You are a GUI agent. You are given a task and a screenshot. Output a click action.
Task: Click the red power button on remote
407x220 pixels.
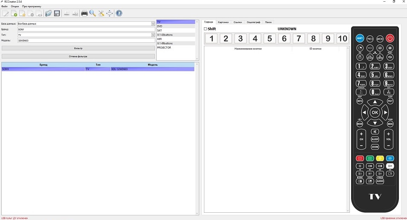click(x=390, y=38)
